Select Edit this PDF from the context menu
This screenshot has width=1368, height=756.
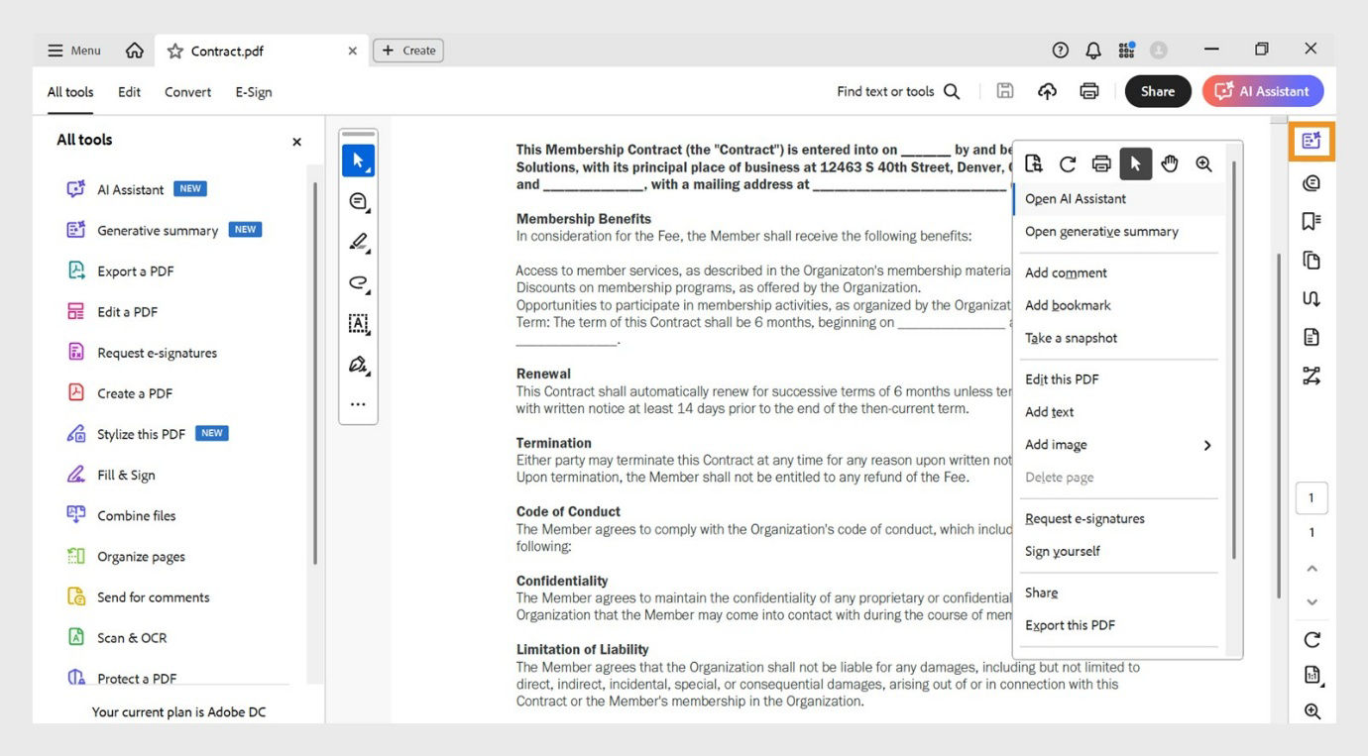click(1061, 378)
